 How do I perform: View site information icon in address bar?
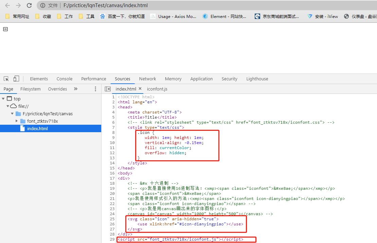[x=43, y=5]
